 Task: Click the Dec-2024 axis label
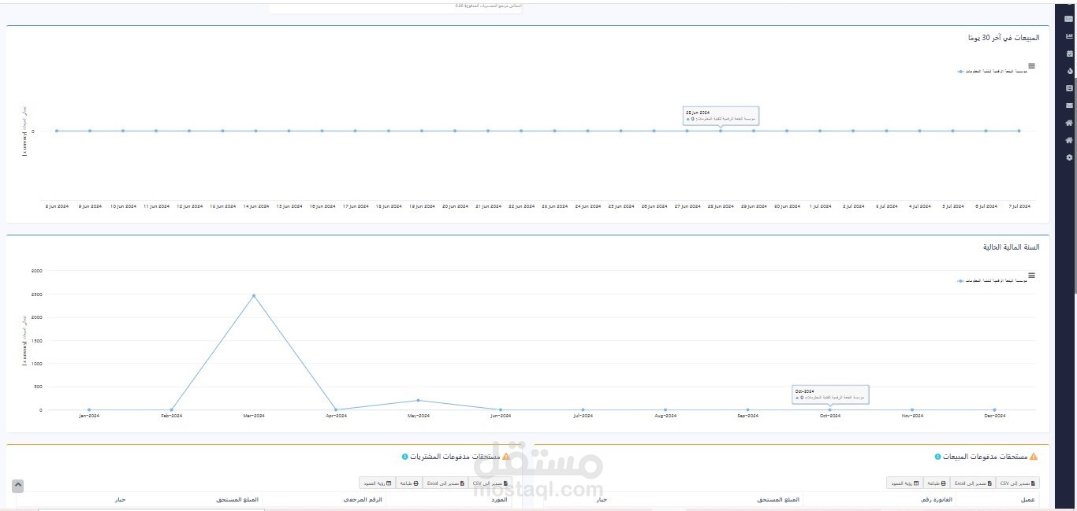point(994,416)
